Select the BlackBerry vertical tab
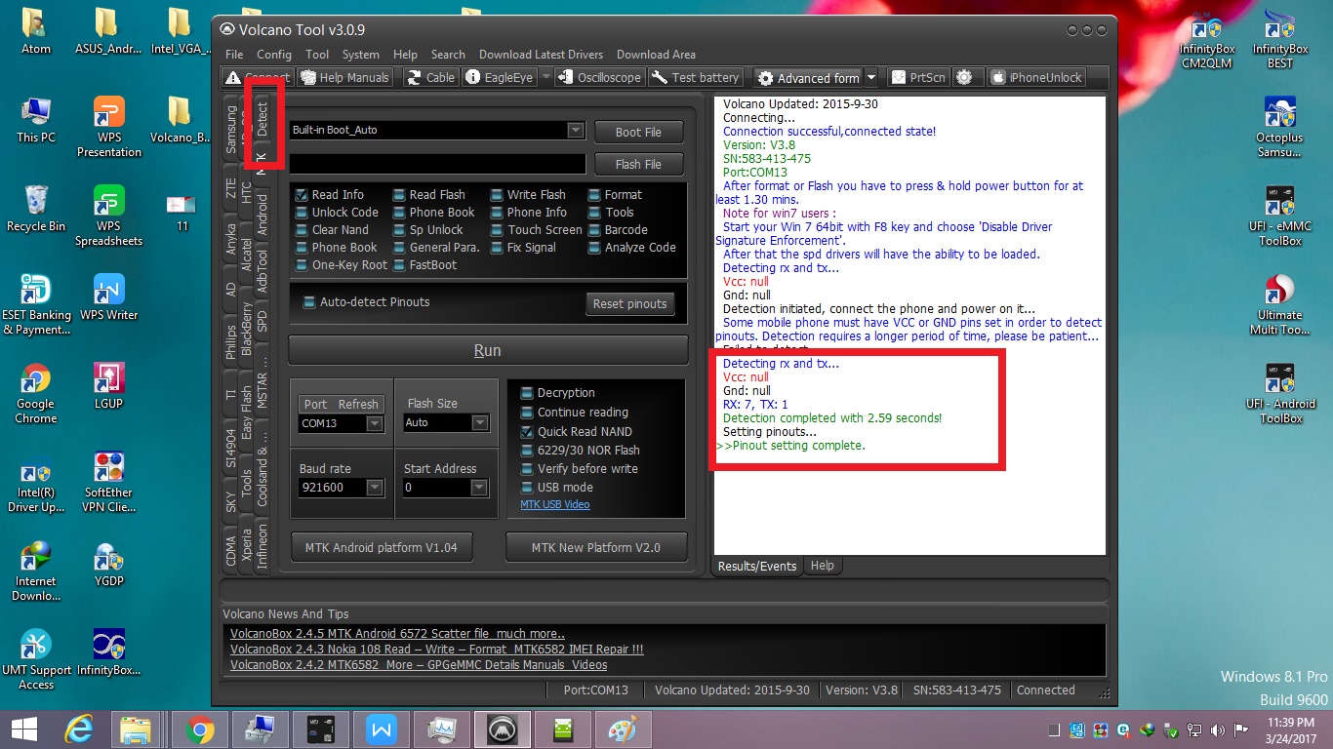Image resolution: width=1333 pixels, height=749 pixels. coord(247,328)
